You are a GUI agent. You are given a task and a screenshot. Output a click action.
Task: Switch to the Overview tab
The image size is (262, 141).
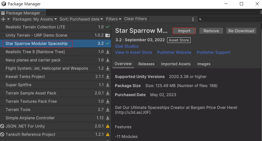[123, 64]
